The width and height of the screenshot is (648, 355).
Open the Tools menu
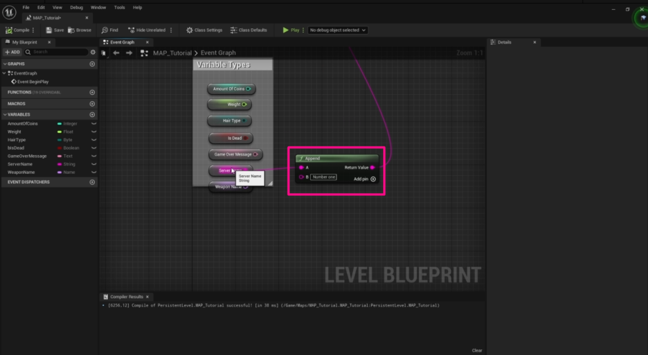click(x=120, y=8)
